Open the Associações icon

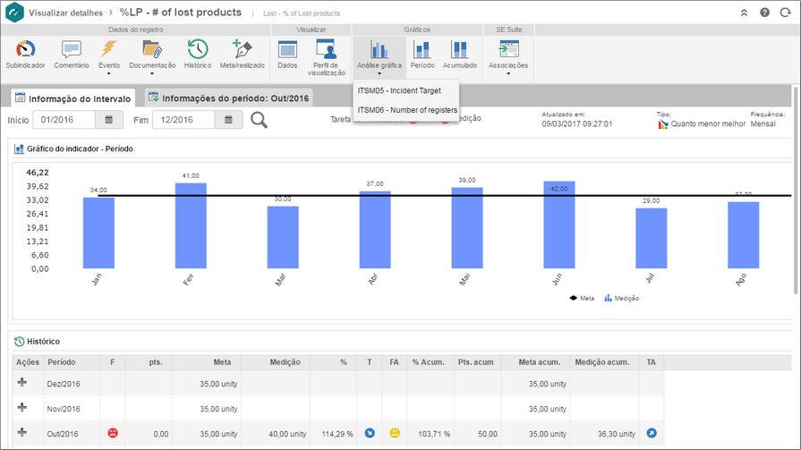508,49
